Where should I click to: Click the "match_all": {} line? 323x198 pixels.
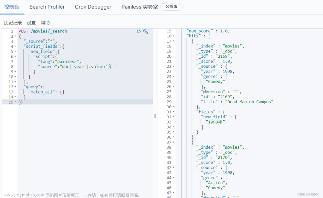(46, 92)
